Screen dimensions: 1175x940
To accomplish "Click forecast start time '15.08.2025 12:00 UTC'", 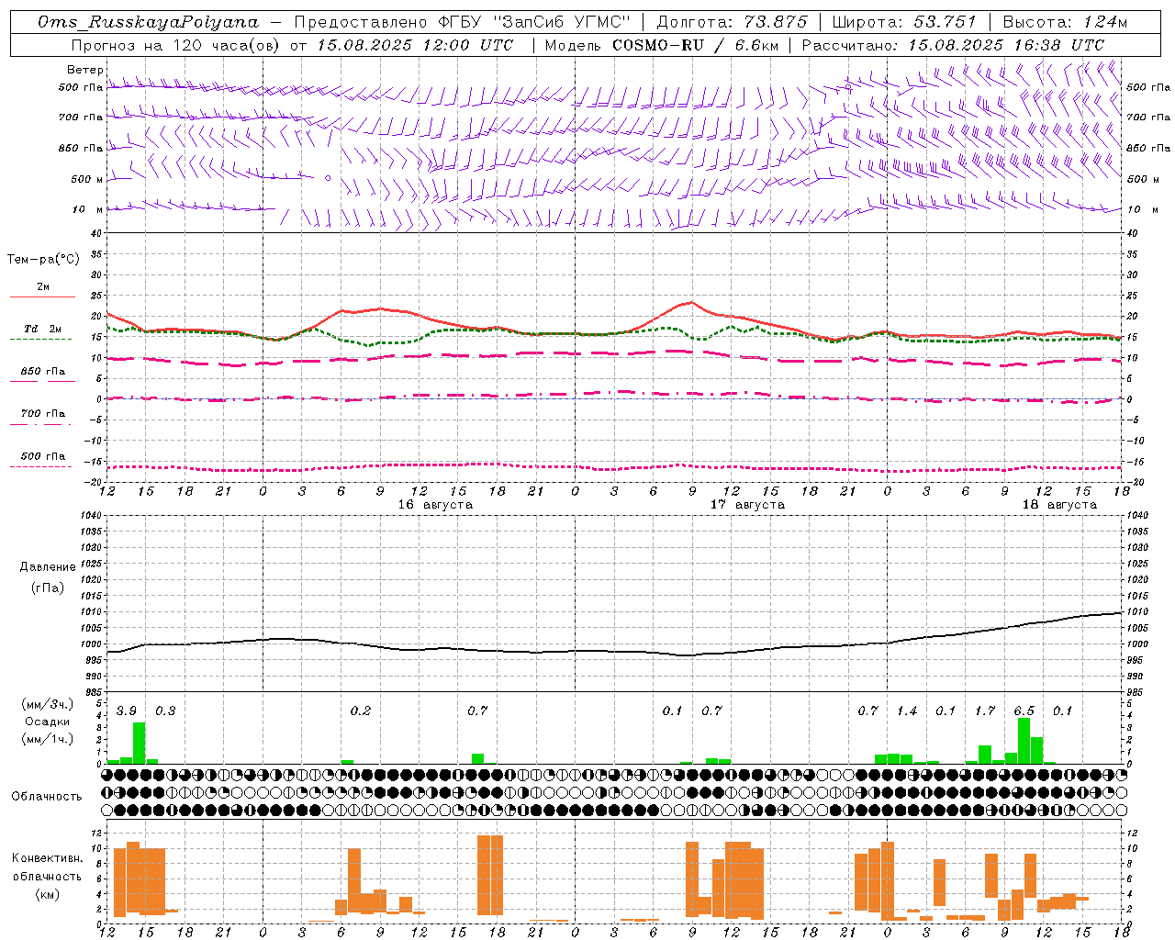I will tap(415, 45).
